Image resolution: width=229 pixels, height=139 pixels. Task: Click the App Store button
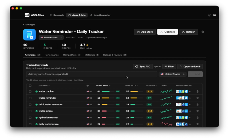coord(145,32)
